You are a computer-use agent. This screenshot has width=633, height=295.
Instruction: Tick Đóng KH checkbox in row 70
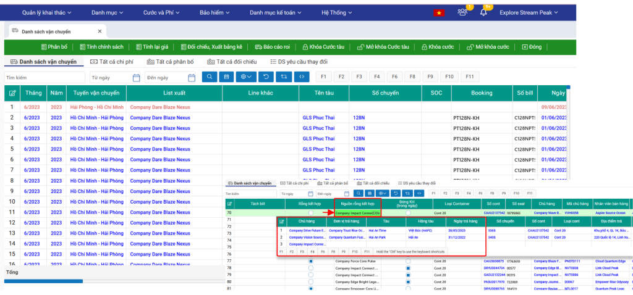pos(407,213)
